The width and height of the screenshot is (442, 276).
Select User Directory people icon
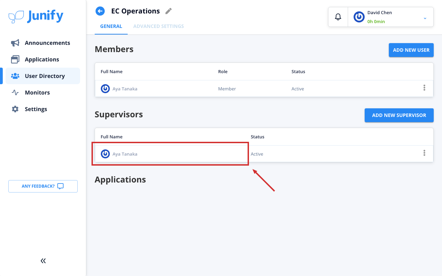[15, 76]
